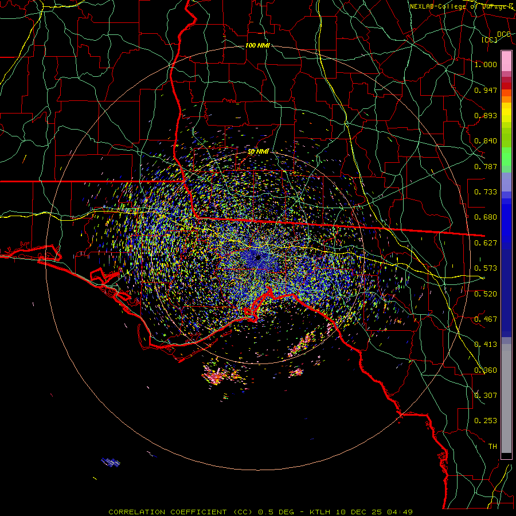Pick the bright blue swatch beside 0.680
The width and height of the screenshot is (516, 516).
(x=506, y=219)
